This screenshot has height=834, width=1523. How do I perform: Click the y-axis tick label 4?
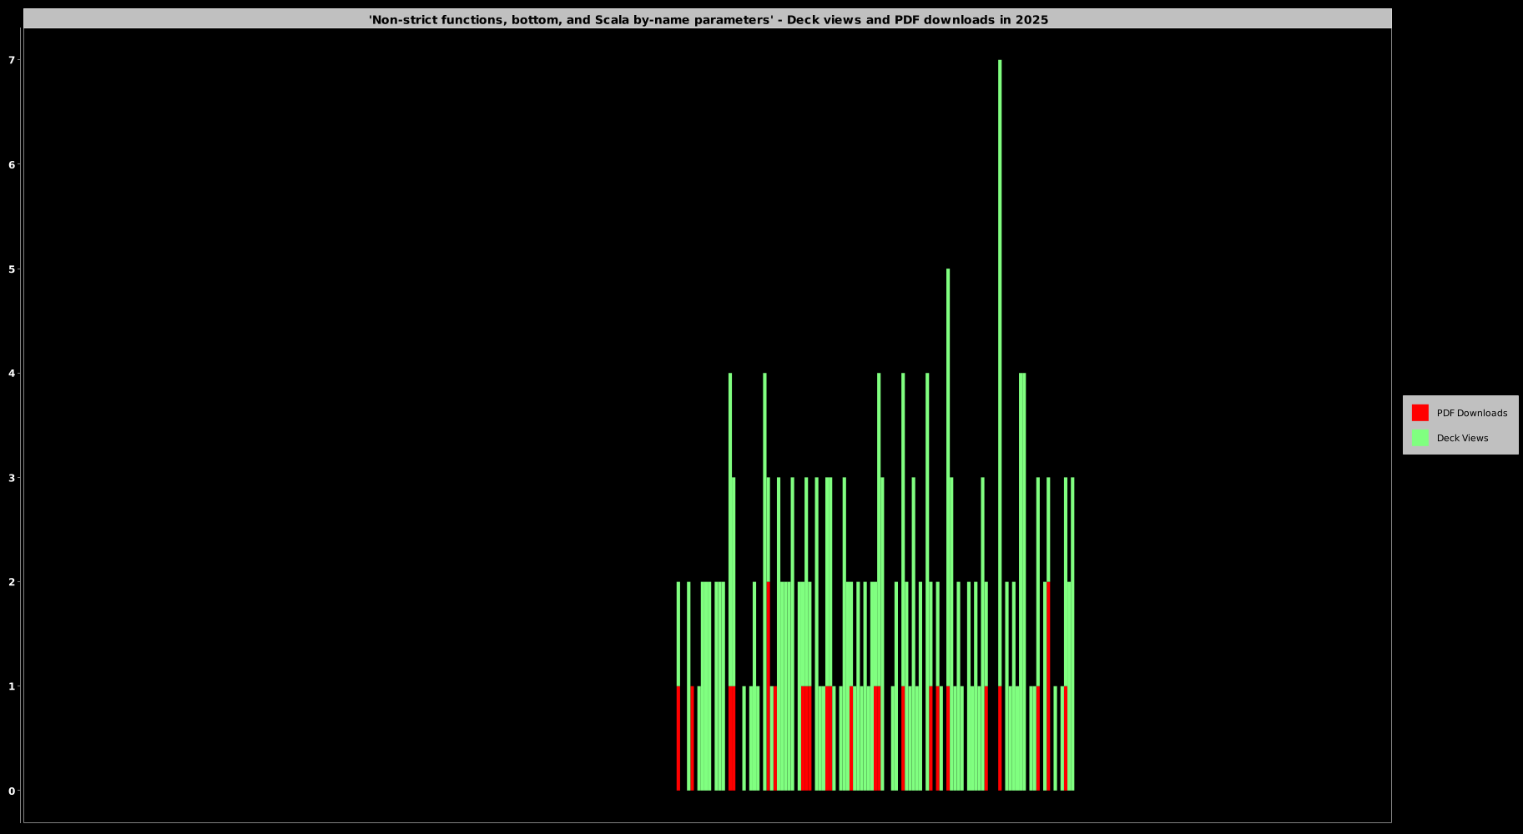[x=12, y=373]
